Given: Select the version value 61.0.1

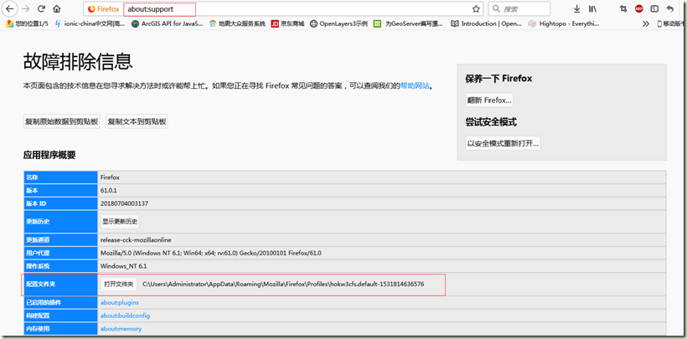Looking at the screenshot, I should point(109,191).
